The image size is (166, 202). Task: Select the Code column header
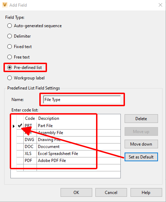point(30,118)
